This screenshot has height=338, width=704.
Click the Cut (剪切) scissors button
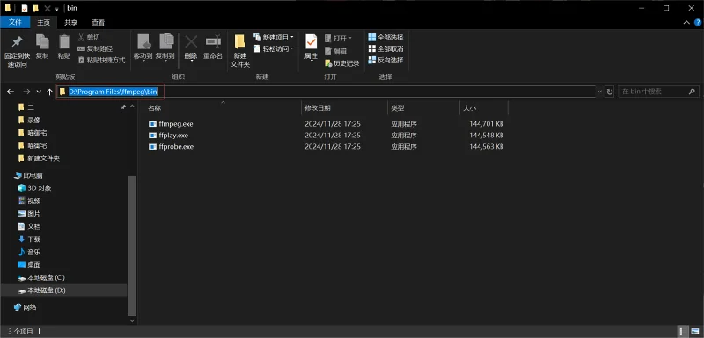coord(89,37)
